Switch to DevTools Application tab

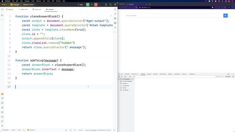click(x=177, y=74)
